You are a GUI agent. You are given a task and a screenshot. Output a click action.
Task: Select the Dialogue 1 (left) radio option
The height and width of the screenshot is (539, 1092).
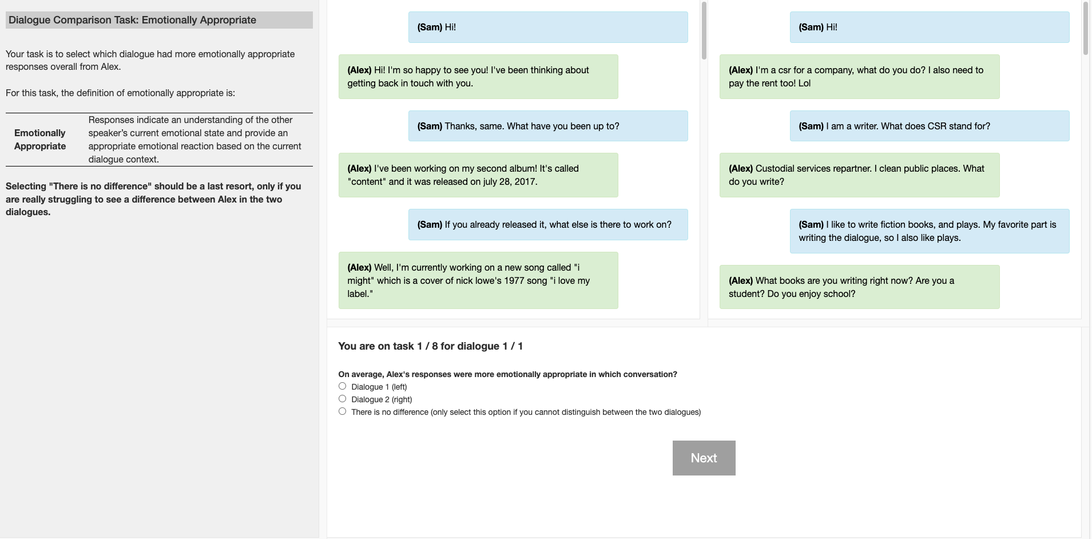(x=342, y=386)
